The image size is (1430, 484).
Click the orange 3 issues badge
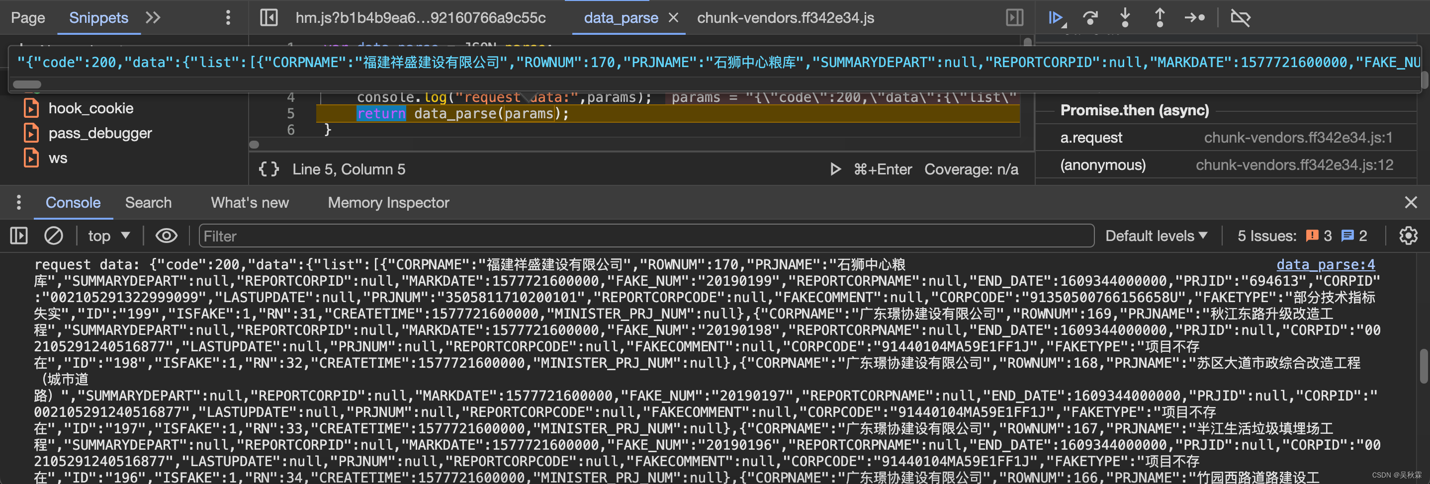(x=1319, y=237)
